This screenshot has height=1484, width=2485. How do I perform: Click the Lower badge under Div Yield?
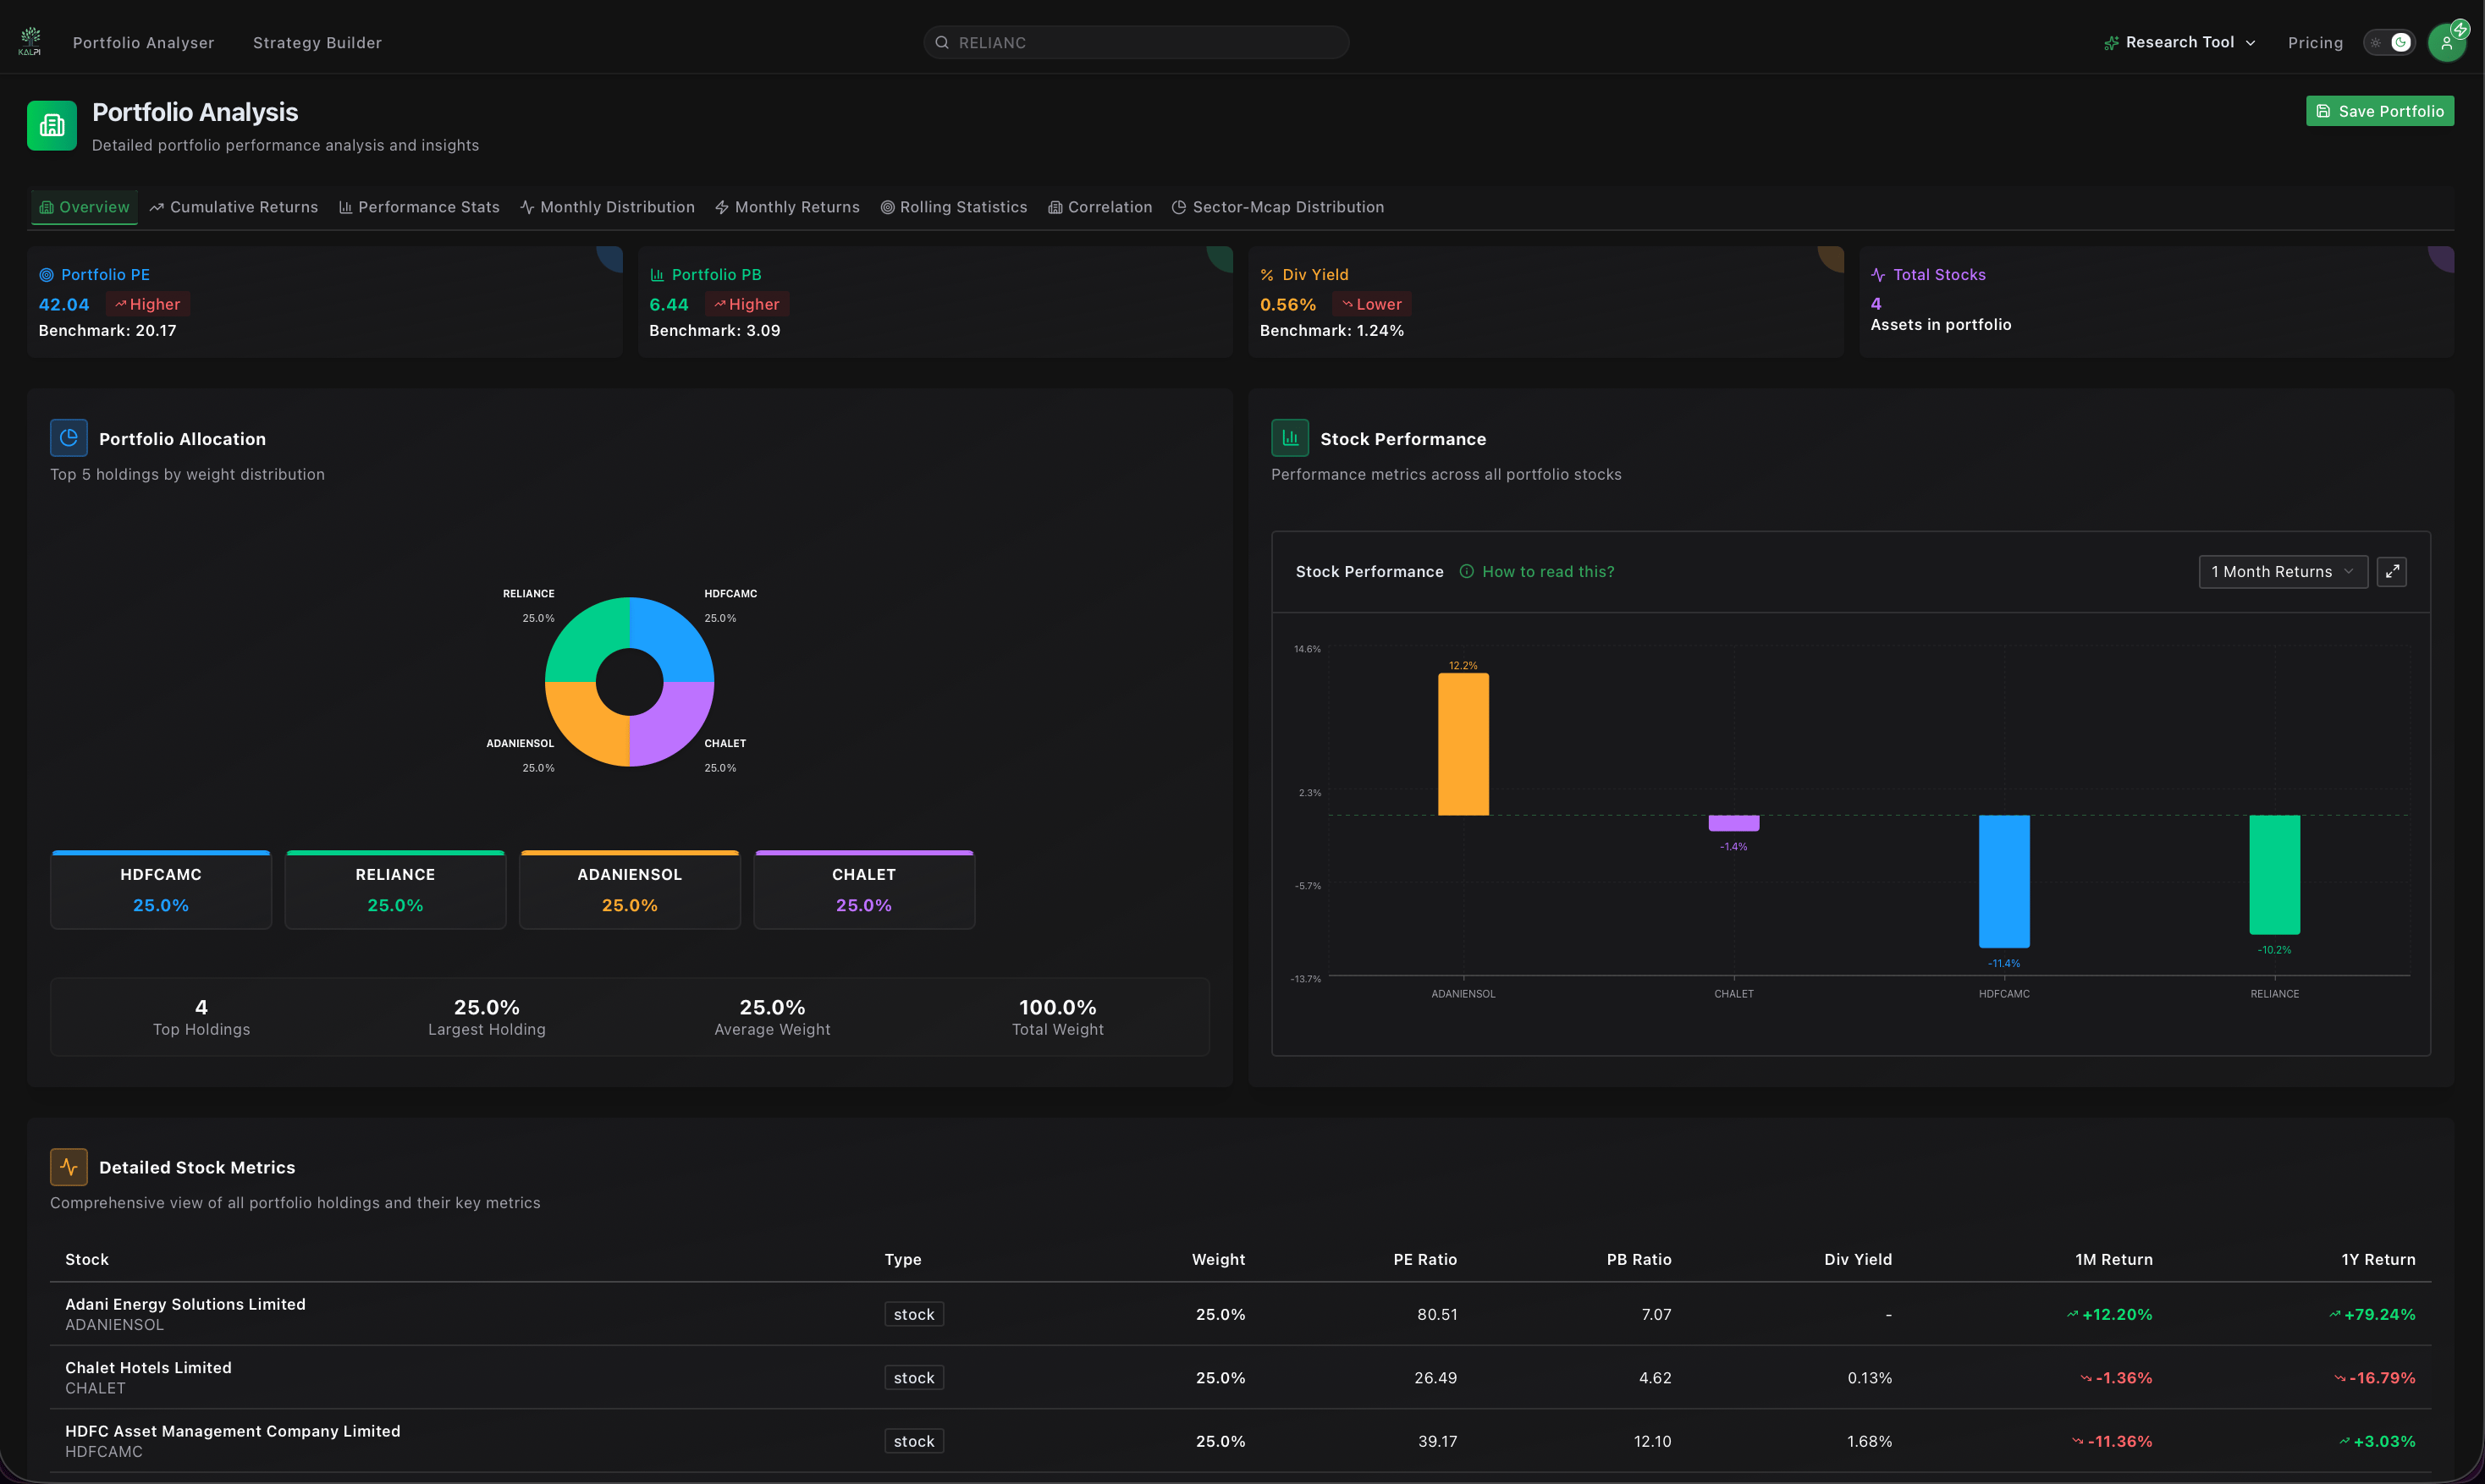[1371, 304]
